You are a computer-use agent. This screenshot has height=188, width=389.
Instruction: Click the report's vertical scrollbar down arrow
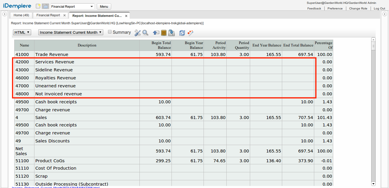click(x=373, y=184)
